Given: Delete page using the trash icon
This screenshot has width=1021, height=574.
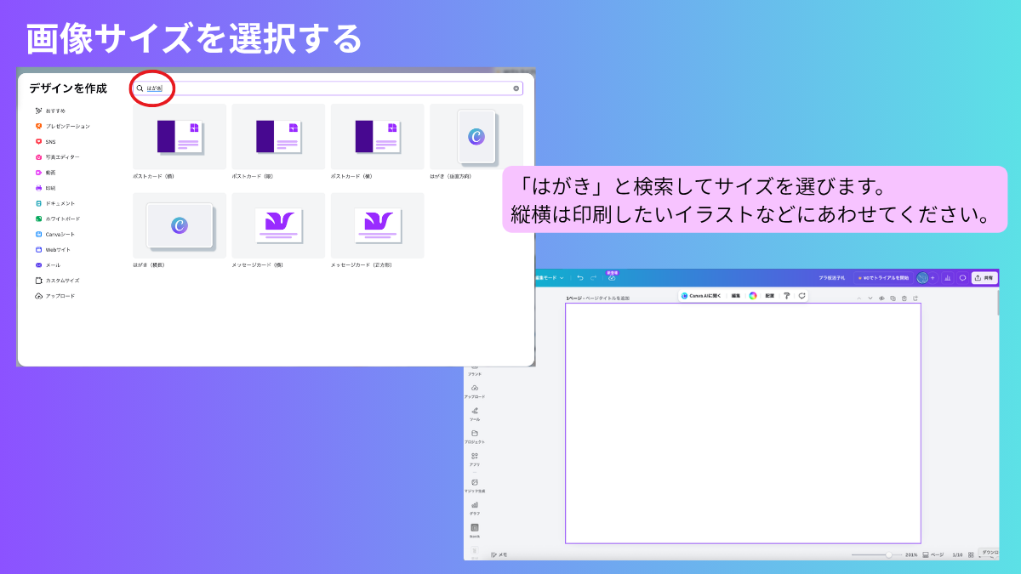Looking at the screenshot, I should [904, 298].
